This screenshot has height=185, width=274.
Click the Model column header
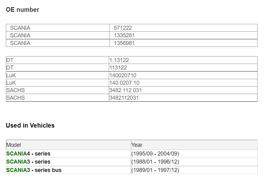click(68, 145)
